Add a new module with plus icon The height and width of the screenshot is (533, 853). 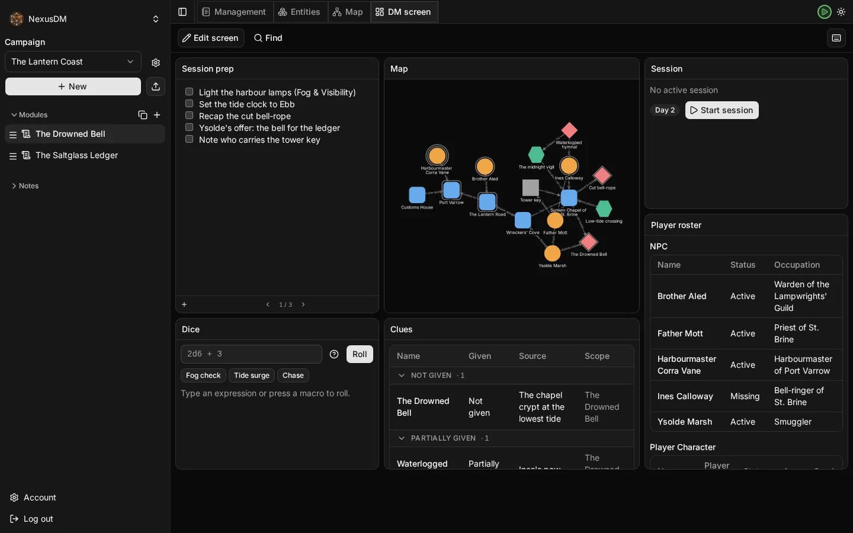point(157,115)
